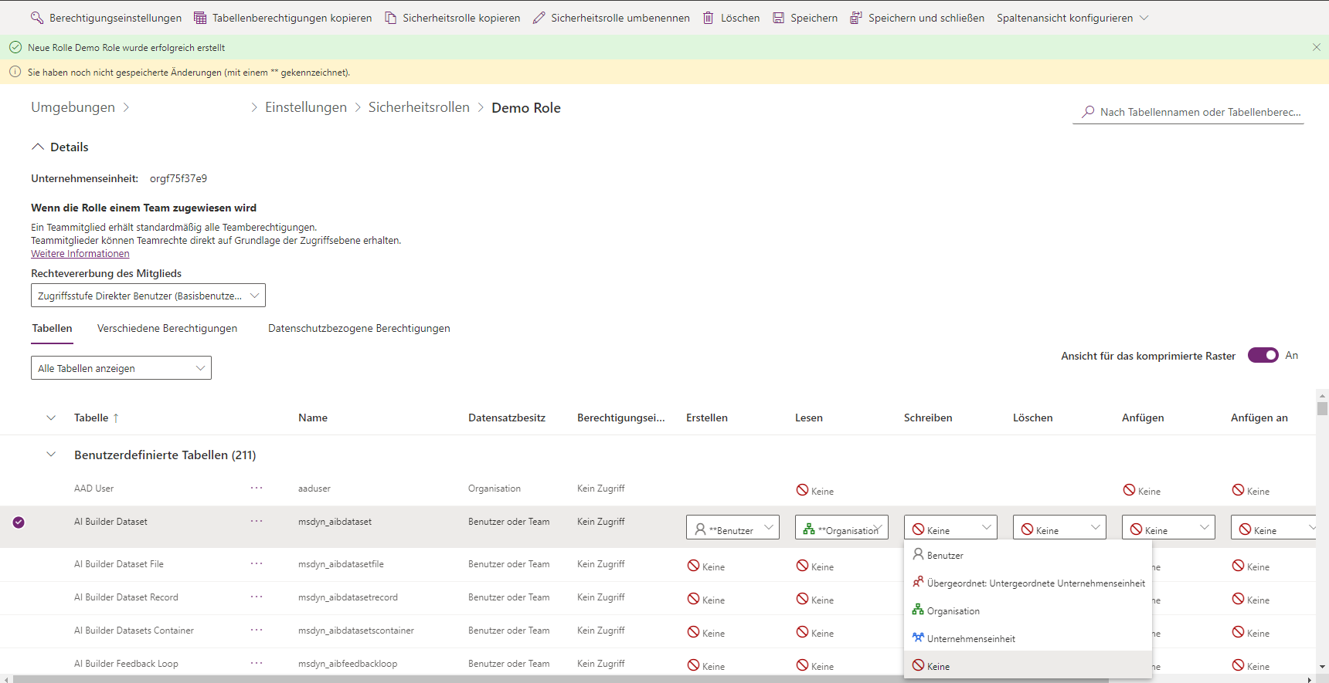
Task: Focus the table name search field
Action: pyautogui.click(x=1188, y=112)
